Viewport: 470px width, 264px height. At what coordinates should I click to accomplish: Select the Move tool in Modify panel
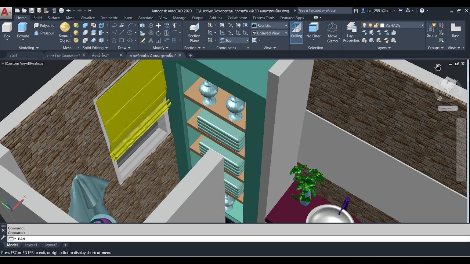point(158,25)
